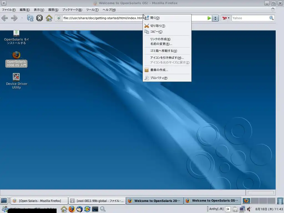284x213 pixels.
Task: Open the ブックマーク(B) menu
Action: pyautogui.click(x=72, y=10)
